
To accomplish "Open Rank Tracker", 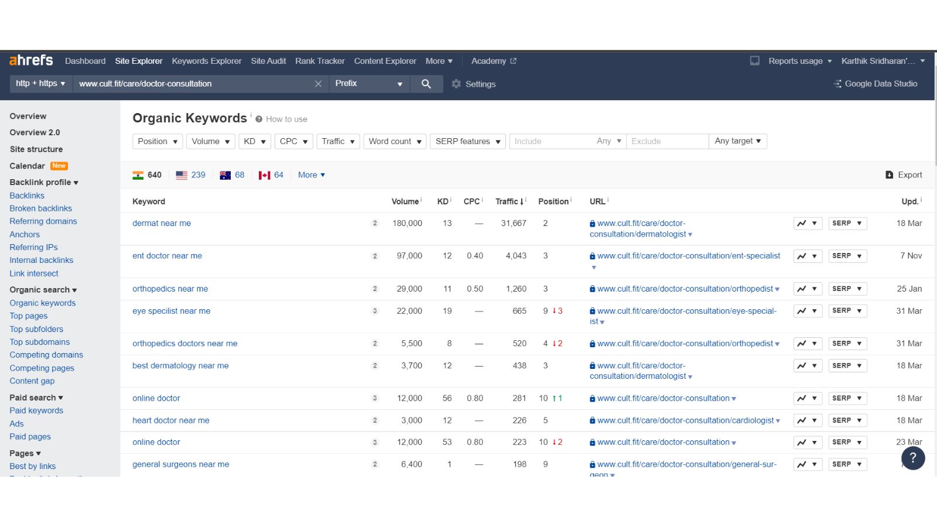I will [x=320, y=61].
